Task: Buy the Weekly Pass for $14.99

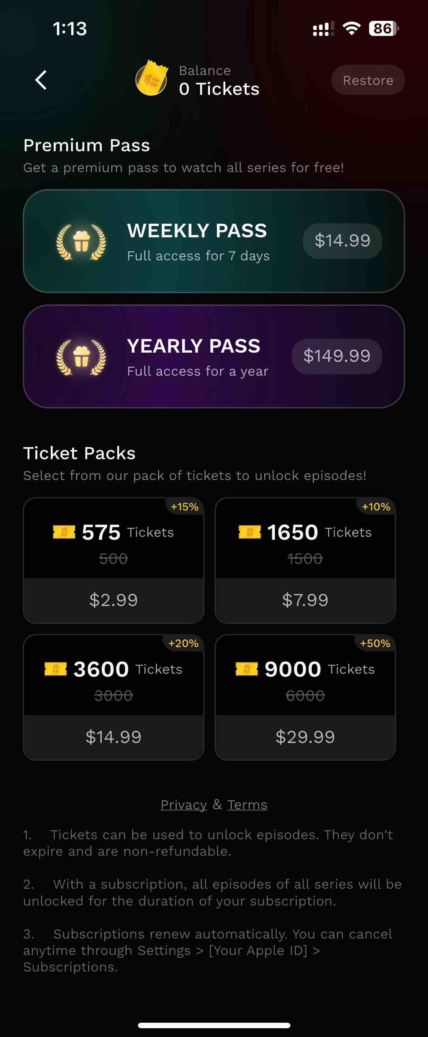Action: pos(342,241)
